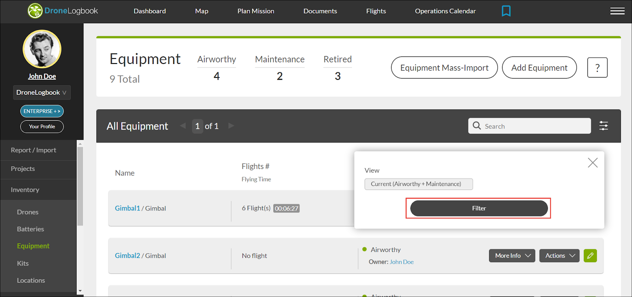
Task: Click the sidebar scrollbar up arrow
Action: (x=80, y=144)
